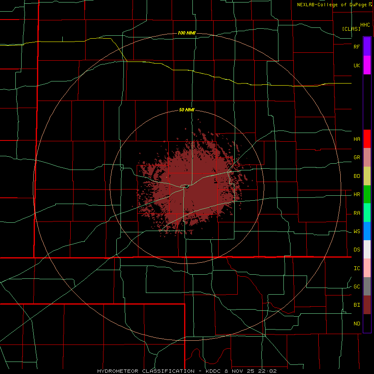Viewport: 374px width, 374px height.
Task: Click the IC light pink legend swatch
Action: 367,268
